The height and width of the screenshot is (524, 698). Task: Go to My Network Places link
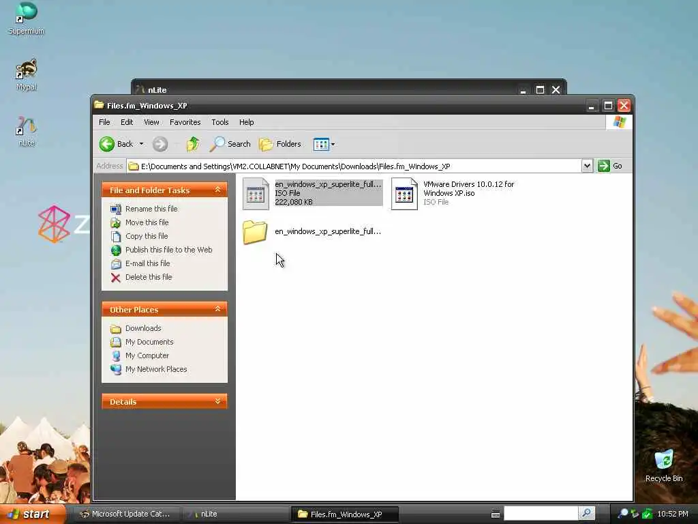(x=156, y=369)
